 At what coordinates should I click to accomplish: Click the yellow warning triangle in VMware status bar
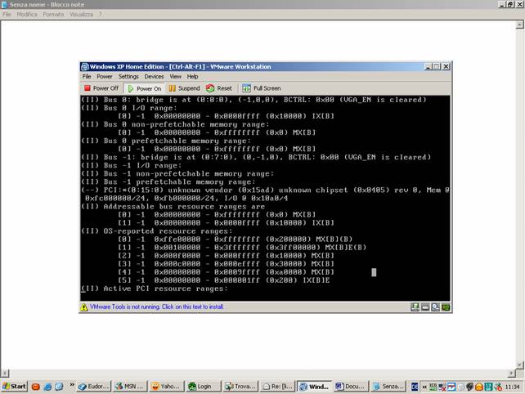click(84, 307)
